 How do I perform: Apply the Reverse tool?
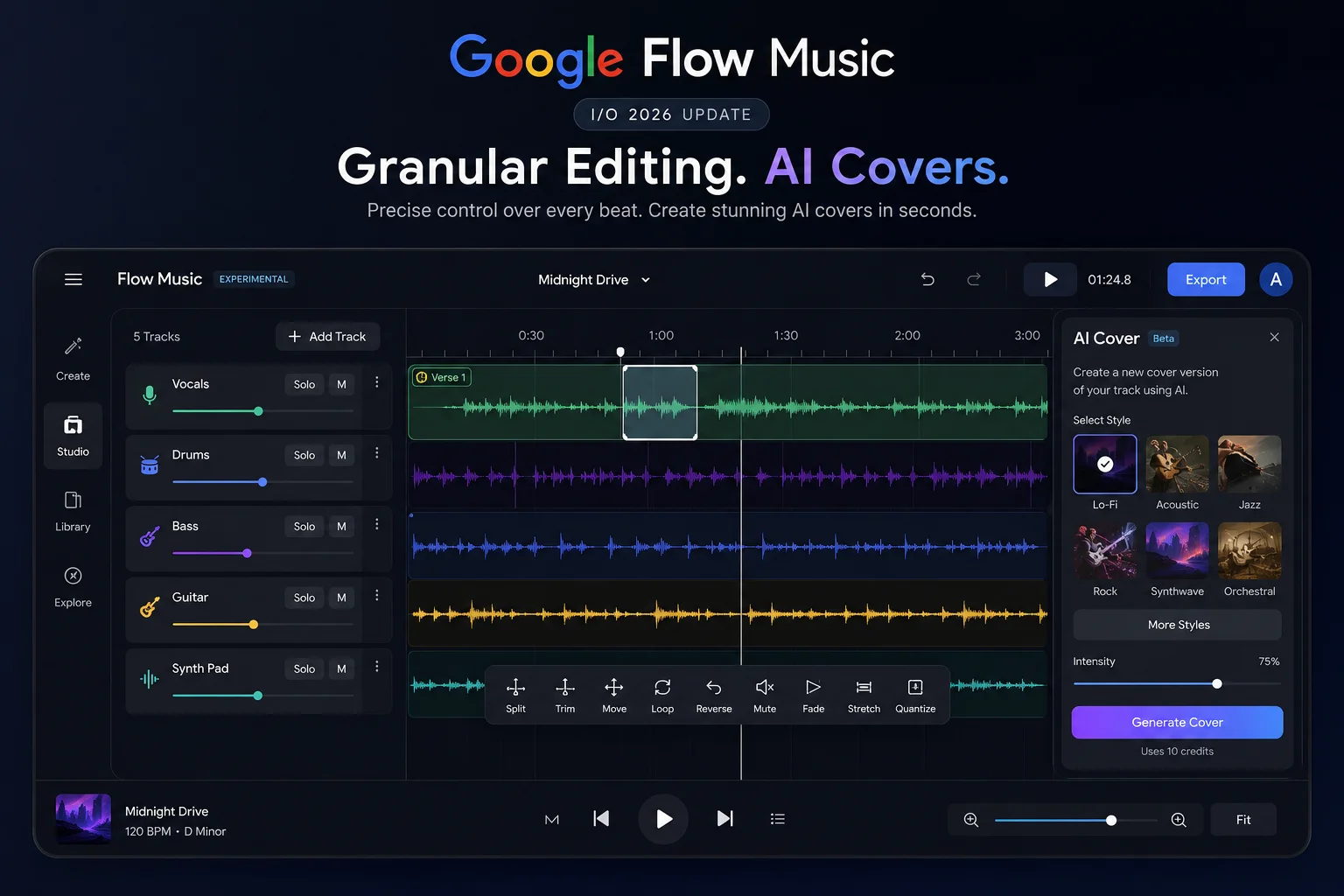(x=714, y=696)
